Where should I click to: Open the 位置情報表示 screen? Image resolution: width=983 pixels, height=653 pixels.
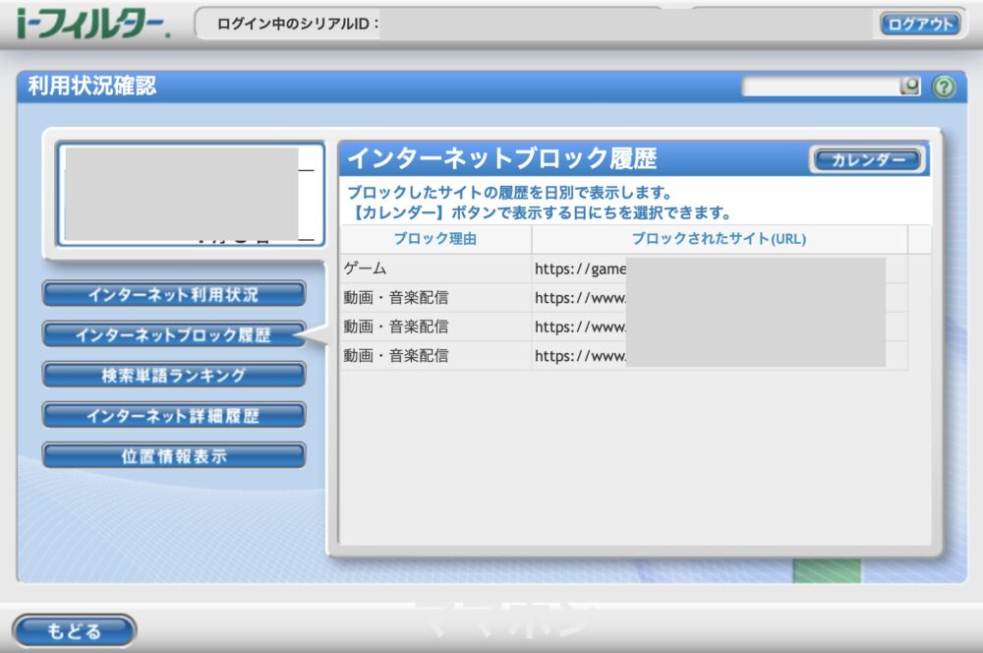[x=173, y=455]
